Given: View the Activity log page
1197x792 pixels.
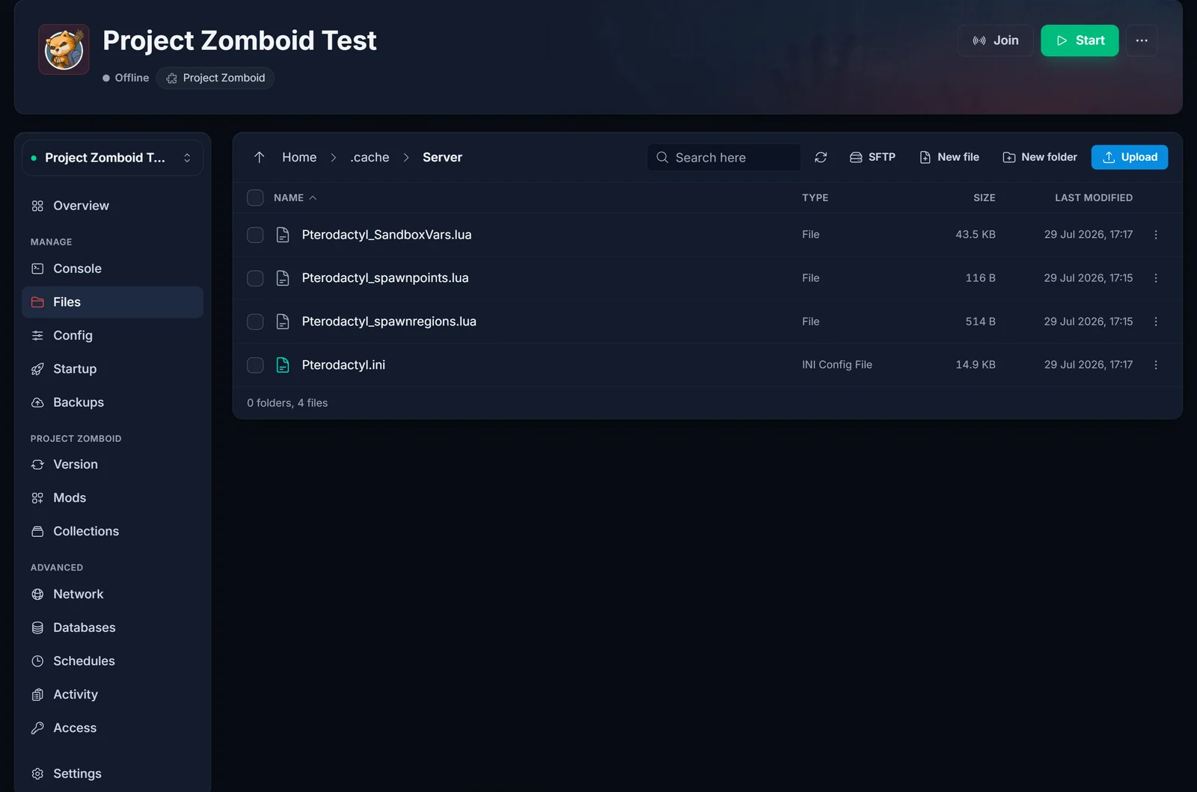Looking at the screenshot, I should (x=112, y=694).
